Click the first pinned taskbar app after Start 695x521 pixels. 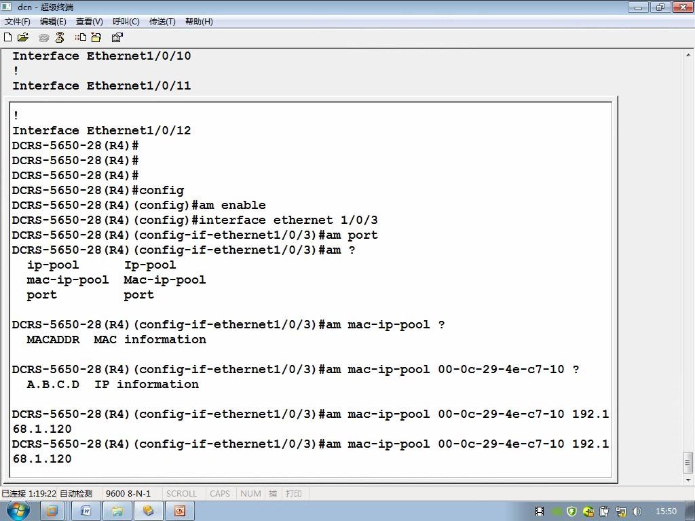pyautogui.click(x=52, y=512)
